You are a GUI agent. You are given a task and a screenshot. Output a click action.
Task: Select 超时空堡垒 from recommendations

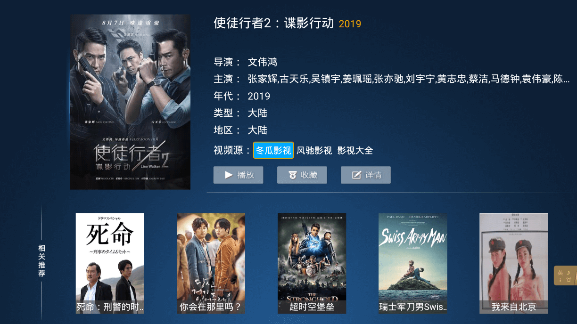click(x=312, y=263)
